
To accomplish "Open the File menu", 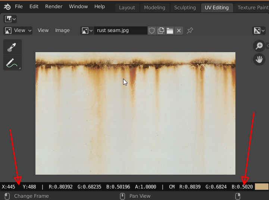I will click(x=19, y=6).
